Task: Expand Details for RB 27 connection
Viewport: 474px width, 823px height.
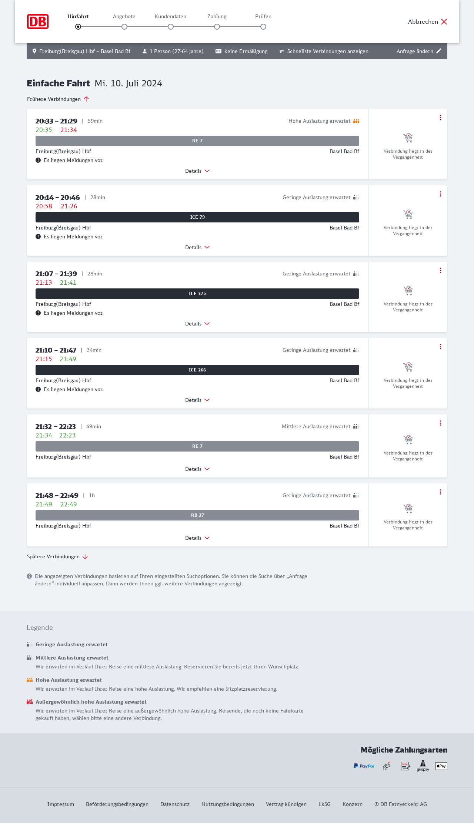Action: [197, 538]
